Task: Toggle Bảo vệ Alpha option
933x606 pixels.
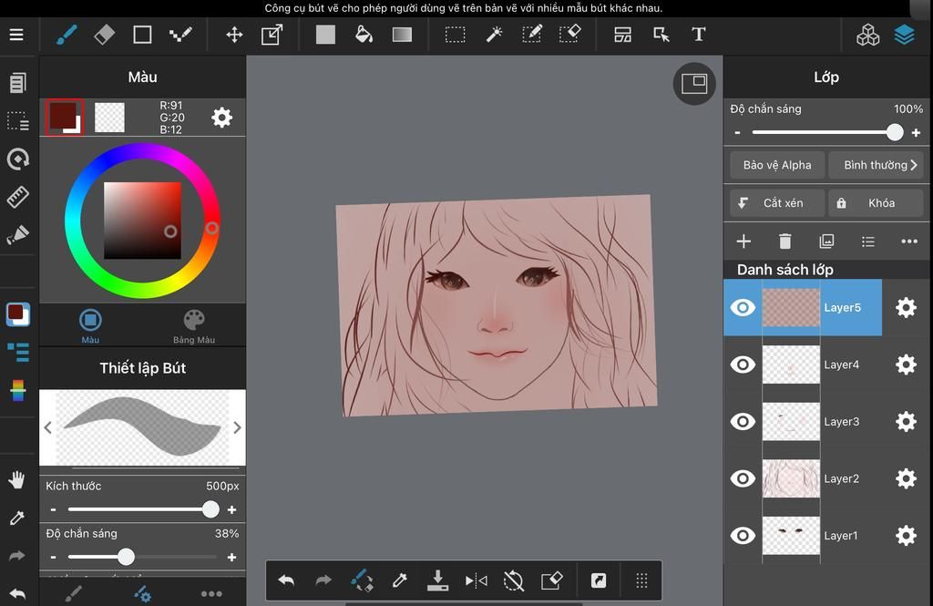Action: (x=777, y=165)
